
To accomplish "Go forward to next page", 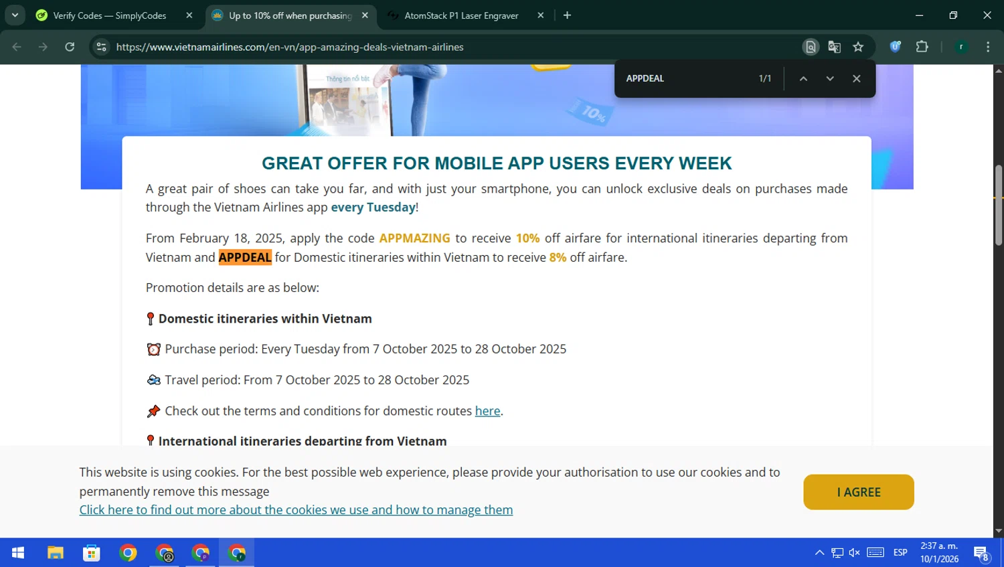I will click(x=43, y=47).
